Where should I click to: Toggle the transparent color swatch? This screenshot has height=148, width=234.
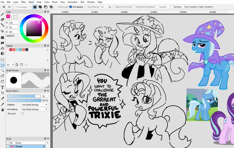[15, 17]
